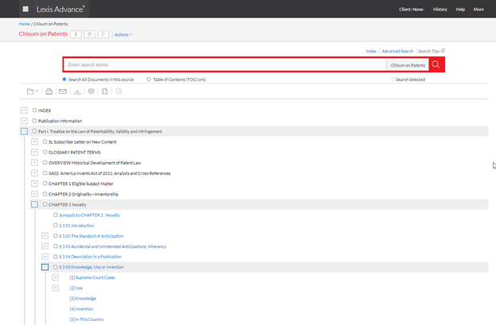The width and height of the screenshot is (496, 325).
Task: Click the Lexis Advance logo
Action: tap(60, 10)
